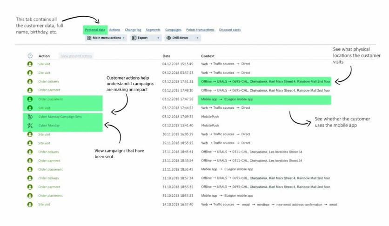Click View grouped actions link
389x226 pixels.
[76, 56]
